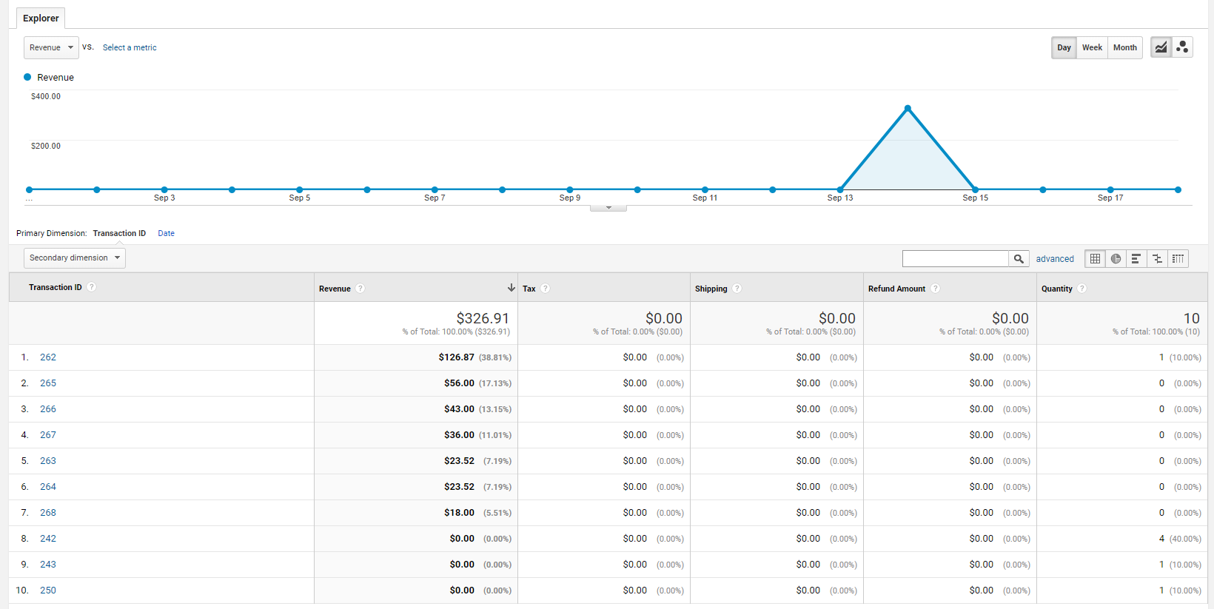Select the Pivot table view icon
1214x609 pixels.
tap(1178, 258)
